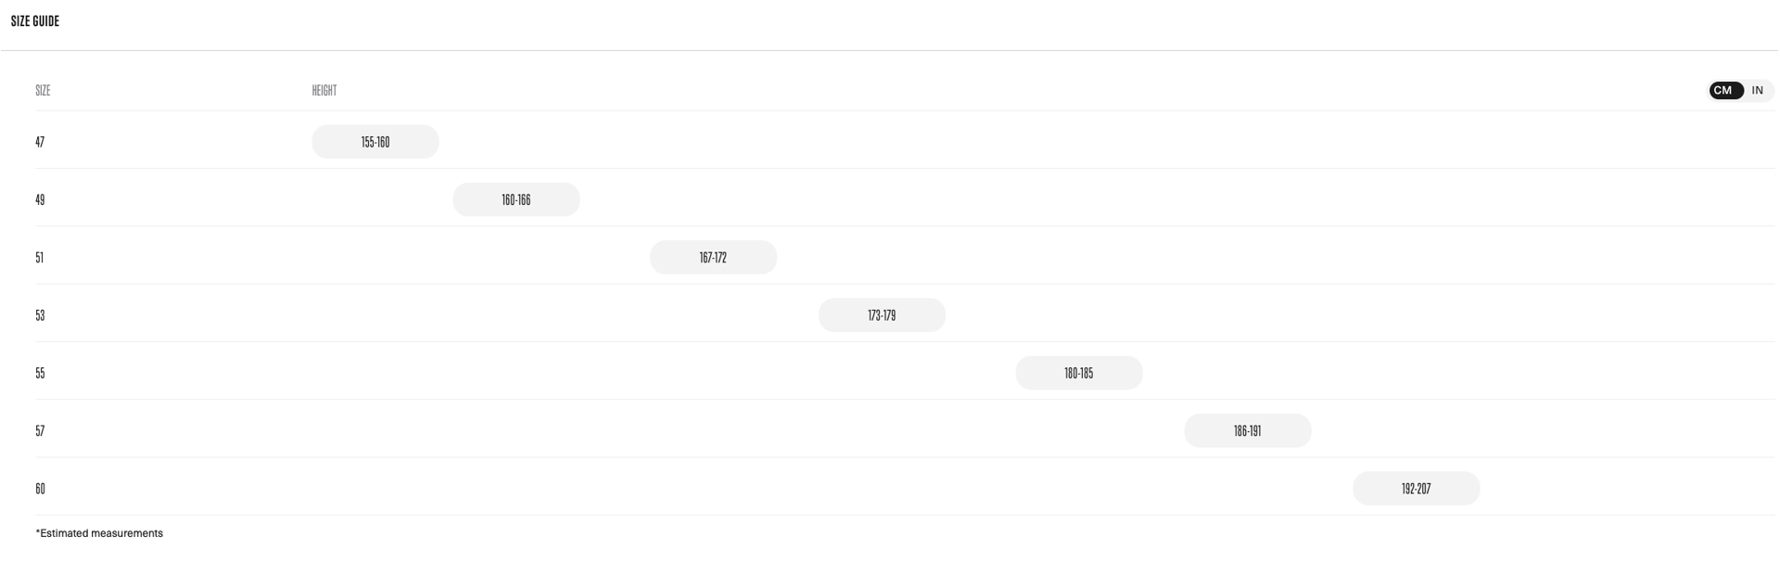Click the SIZE GUIDE heading
Screen dimensions: 1780x587
[35, 21]
